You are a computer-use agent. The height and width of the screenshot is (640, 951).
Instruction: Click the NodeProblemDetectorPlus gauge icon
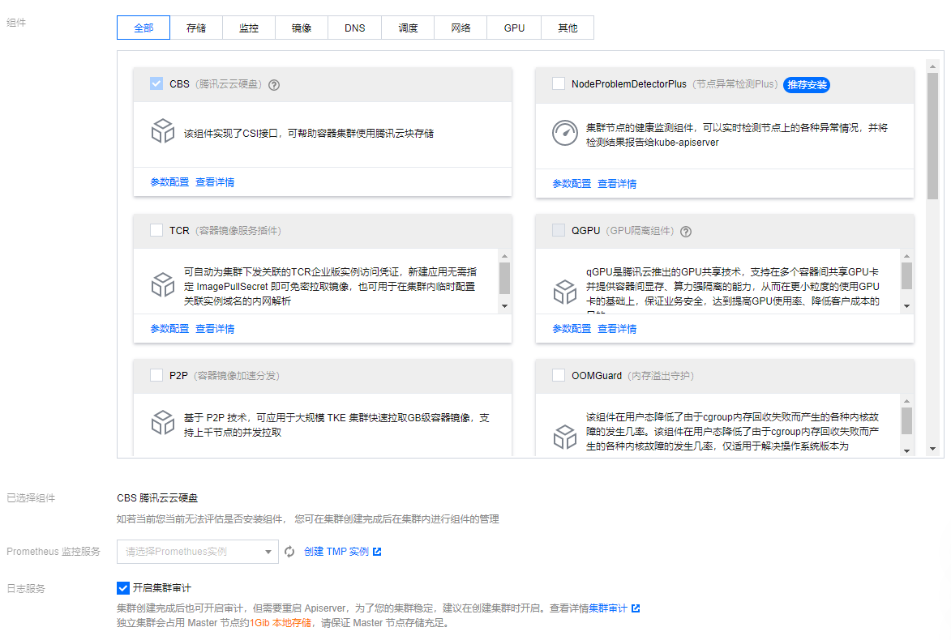[x=564, y=134]
